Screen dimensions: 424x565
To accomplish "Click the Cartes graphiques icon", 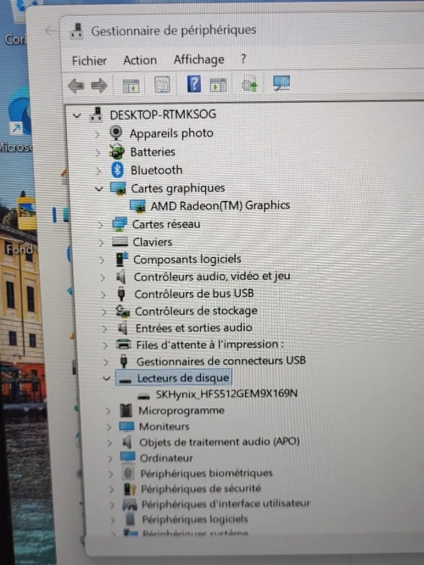I will [x=118, y=188].
